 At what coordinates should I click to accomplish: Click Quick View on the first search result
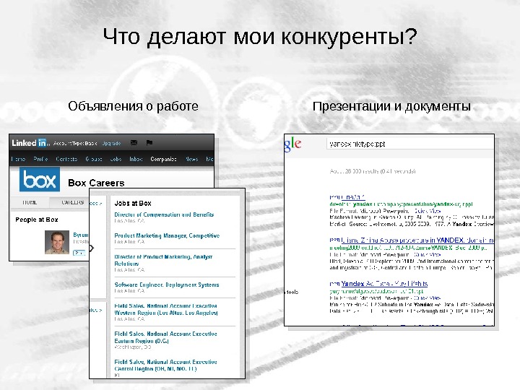pos(427,211)
